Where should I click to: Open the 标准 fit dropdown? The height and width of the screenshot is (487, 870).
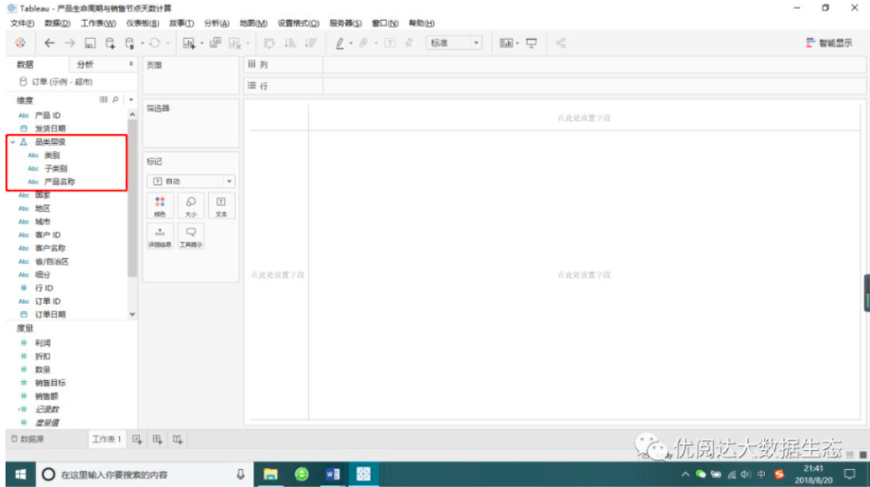tap(454, 43)
